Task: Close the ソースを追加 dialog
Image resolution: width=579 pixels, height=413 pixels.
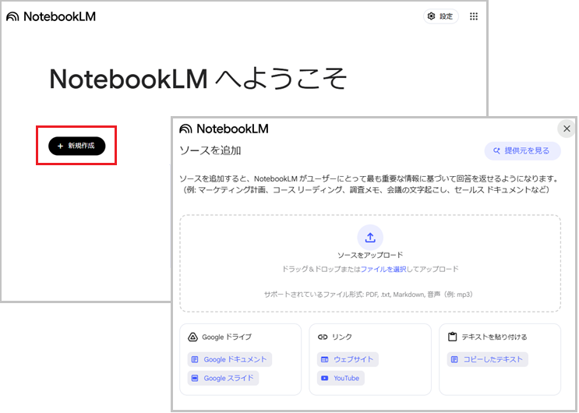Action: [567, 129]
